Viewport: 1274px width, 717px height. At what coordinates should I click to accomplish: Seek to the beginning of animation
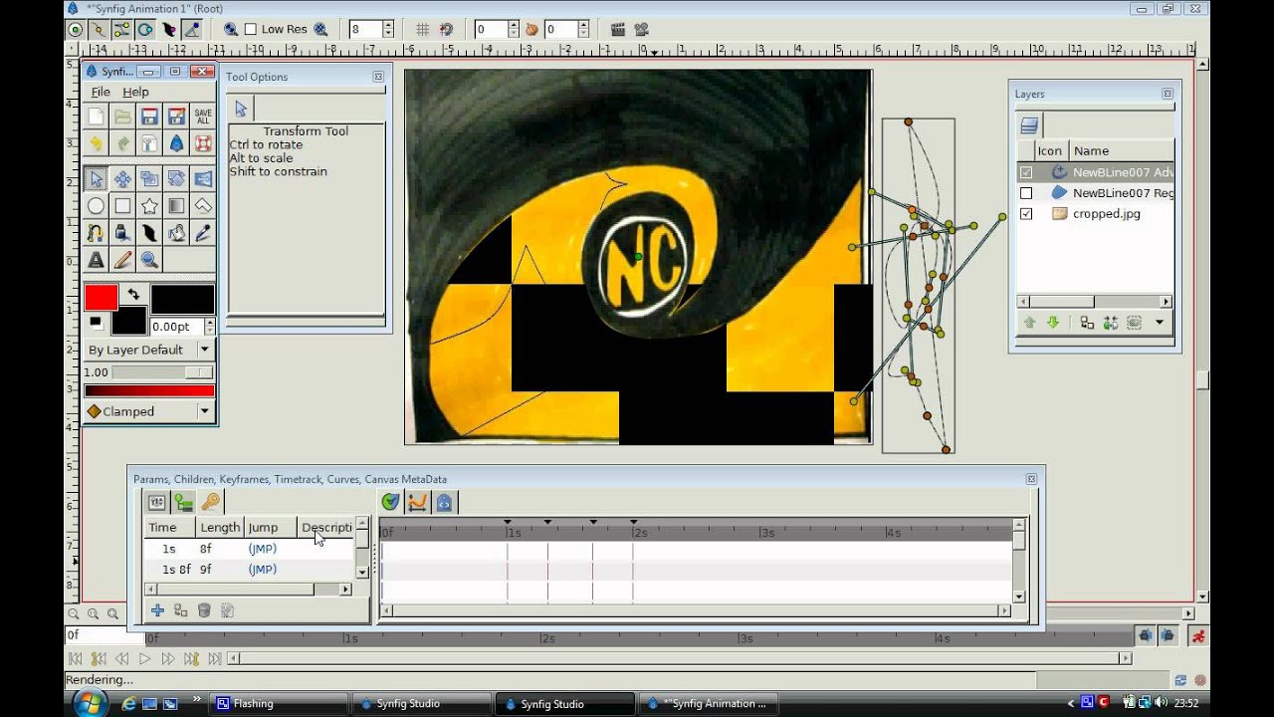coord(75,658)
